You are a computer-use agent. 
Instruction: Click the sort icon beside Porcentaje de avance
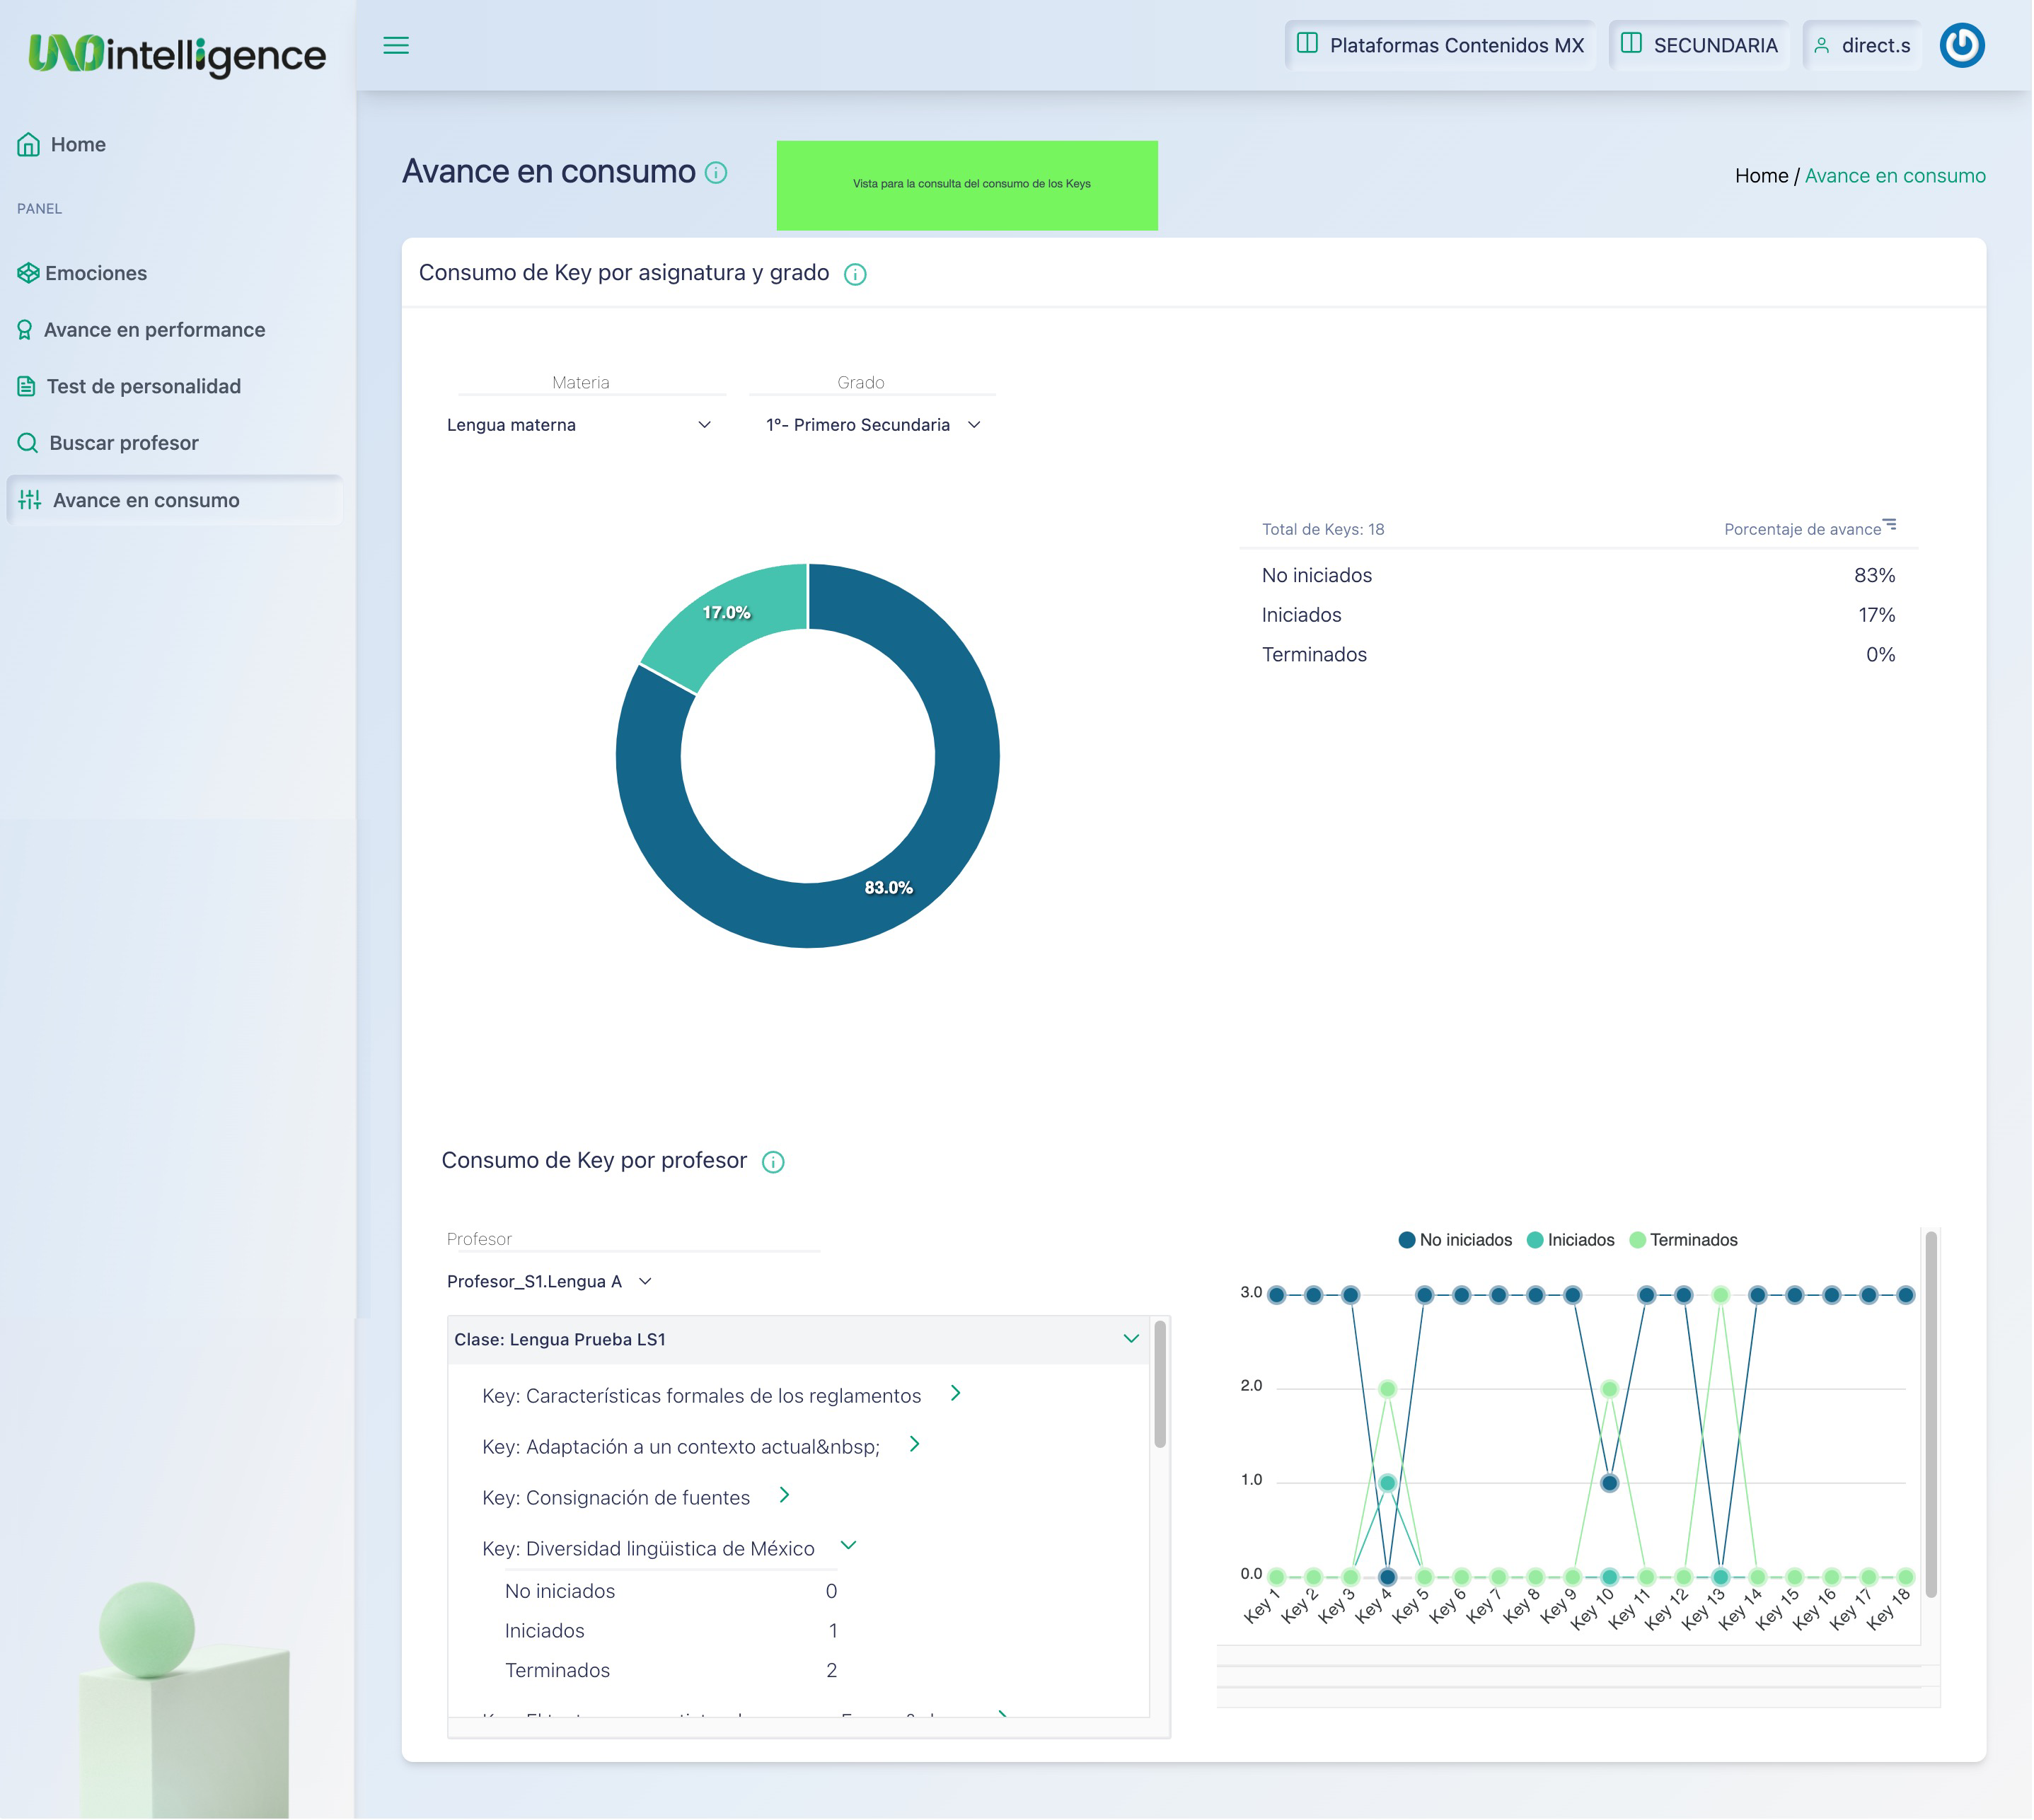[x=1890, y=525]
